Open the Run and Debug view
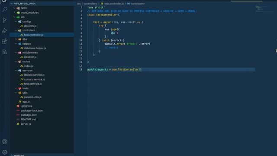The image size is (277, 156). click(5, 31)
